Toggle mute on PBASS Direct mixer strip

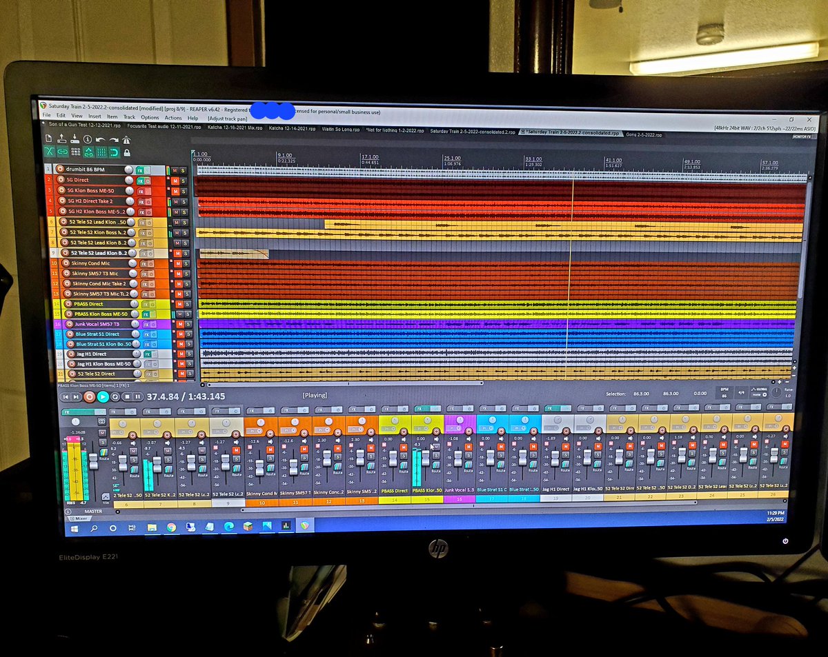click(404, 447)
